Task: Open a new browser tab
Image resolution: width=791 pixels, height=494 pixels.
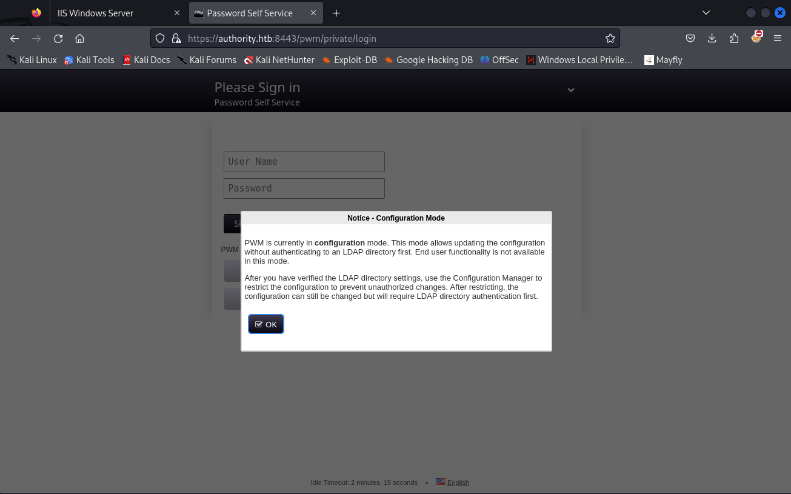Action: (336, 13)
